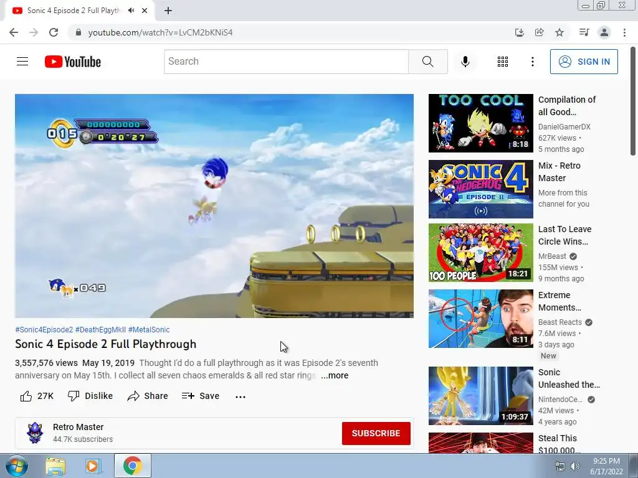Open Windows Explorer from taskbar
This screenshot has height=478, width=638.
(x=55, y=466)
